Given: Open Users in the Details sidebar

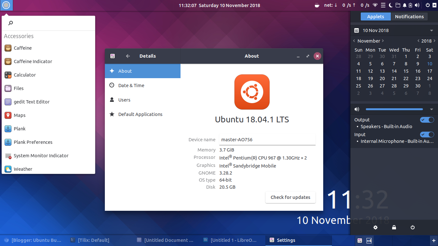Looking at the screenshot, I should point(143,100).
